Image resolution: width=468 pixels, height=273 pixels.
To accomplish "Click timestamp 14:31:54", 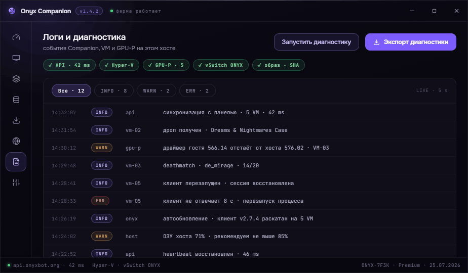I will pyautogui.click(x=64, y=130).
